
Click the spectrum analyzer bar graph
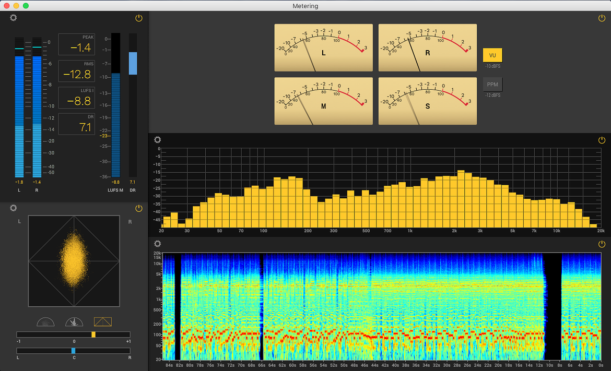click(x=381, y=188)
